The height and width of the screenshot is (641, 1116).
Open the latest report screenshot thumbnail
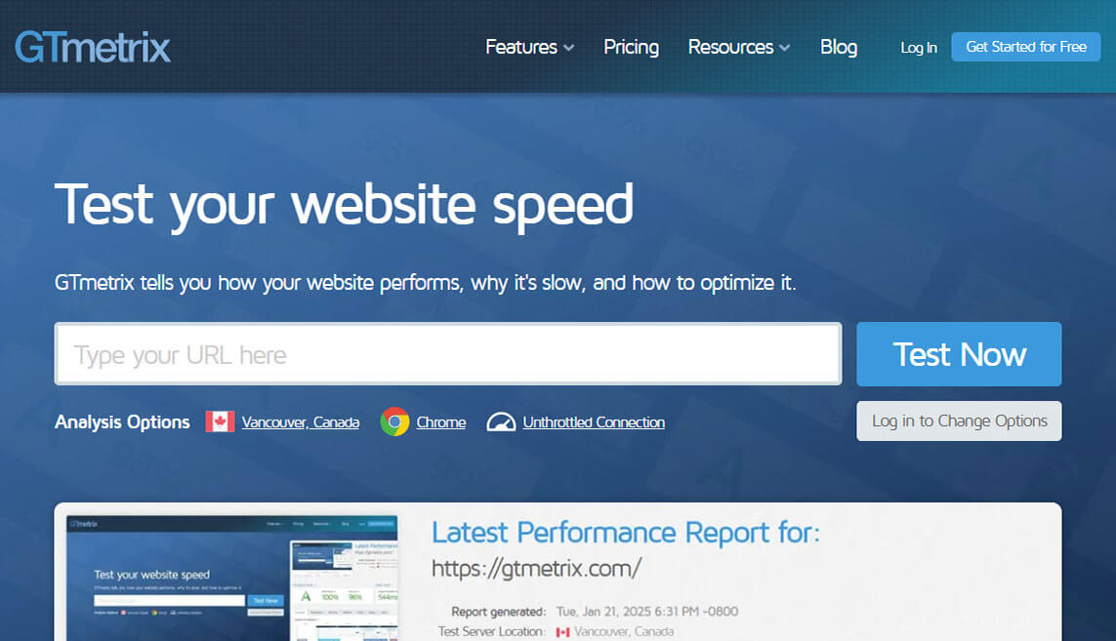pyautogui.click(x=232, y=579)
